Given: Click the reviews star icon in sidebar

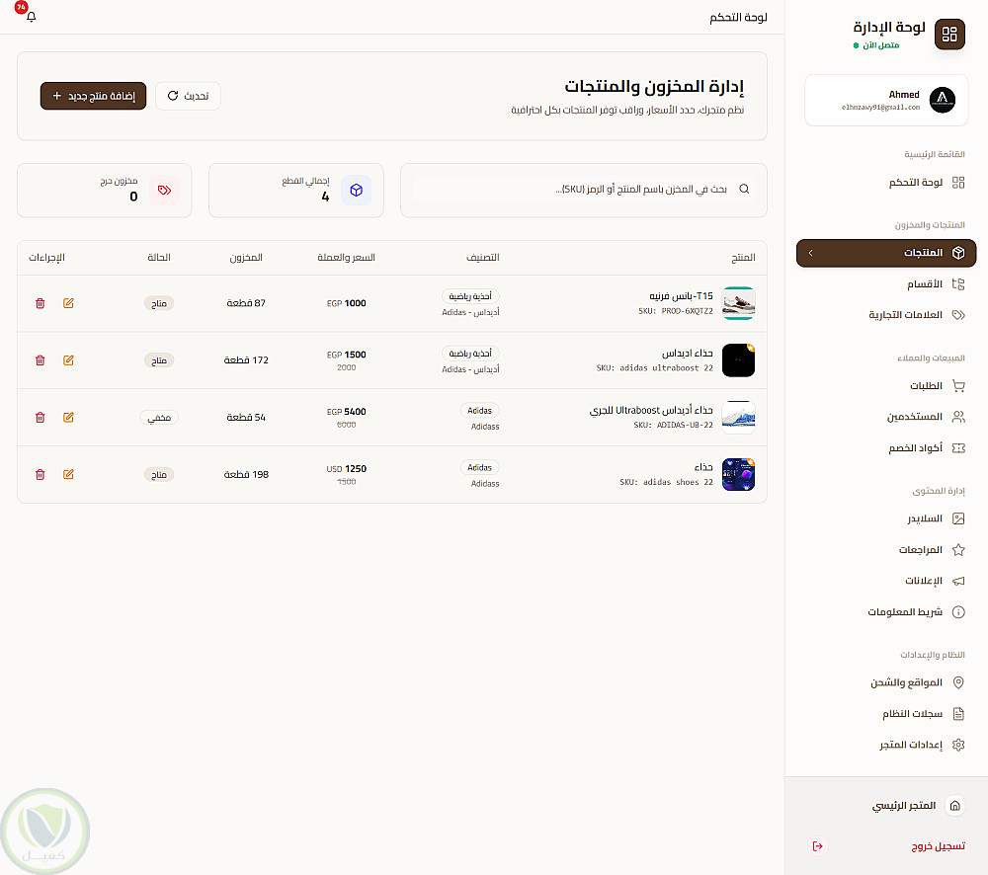Looking at the screenshot, I should [958, 550].
